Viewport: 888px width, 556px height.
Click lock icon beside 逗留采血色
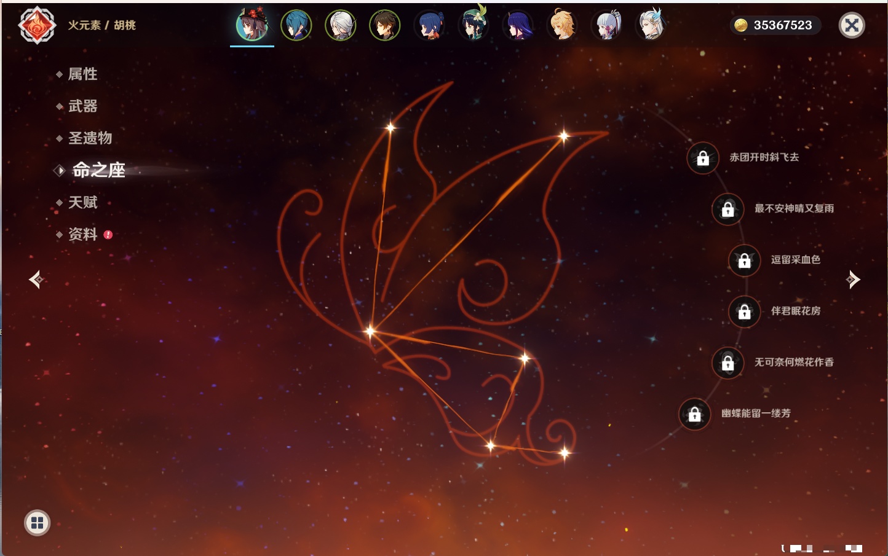pyautogui.click(x=744, y=260)
